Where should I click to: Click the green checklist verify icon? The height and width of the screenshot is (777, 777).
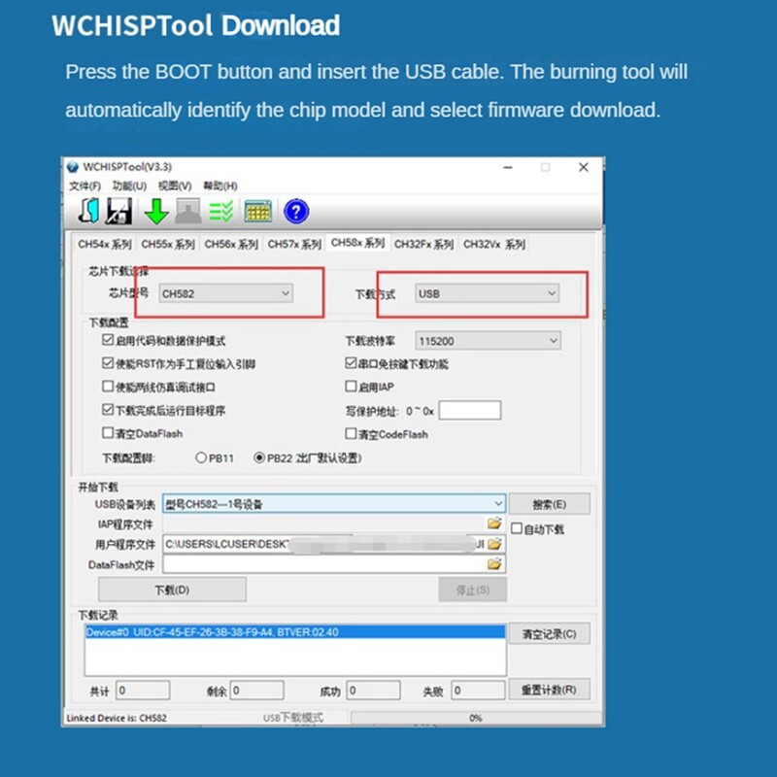(220, 210)
